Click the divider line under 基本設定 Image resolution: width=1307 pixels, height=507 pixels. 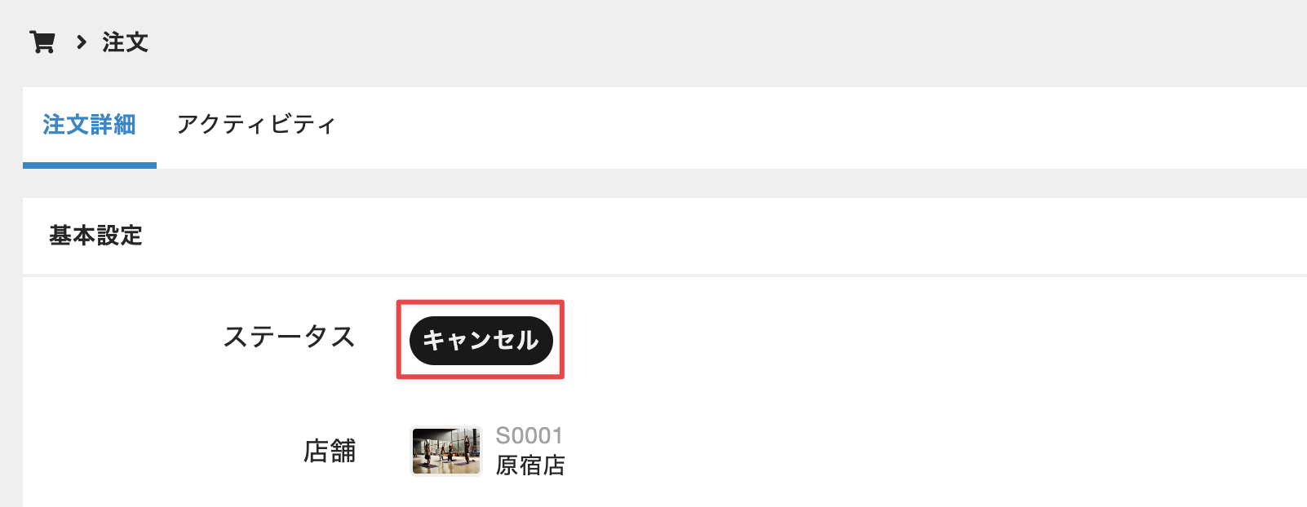click(665, 276)
